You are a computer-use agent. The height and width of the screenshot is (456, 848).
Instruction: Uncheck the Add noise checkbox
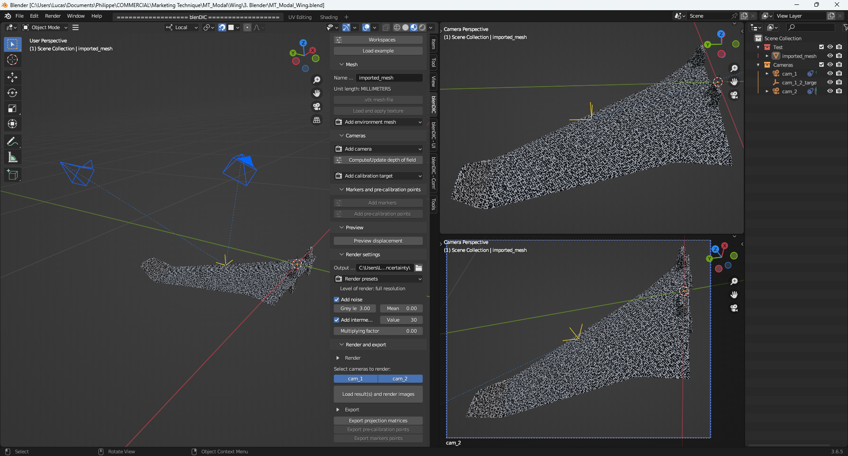[337, 300]
